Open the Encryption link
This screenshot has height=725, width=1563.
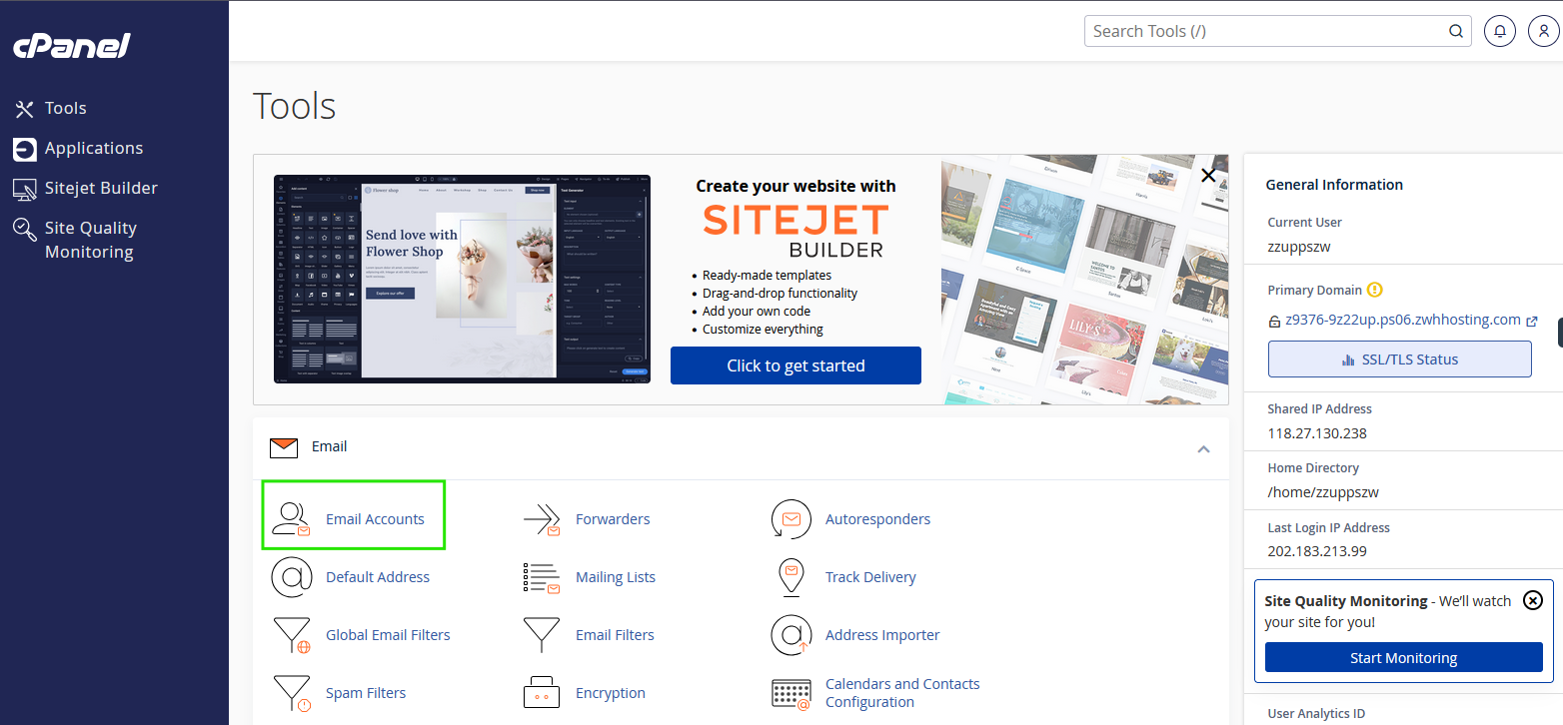pos(611,693)
